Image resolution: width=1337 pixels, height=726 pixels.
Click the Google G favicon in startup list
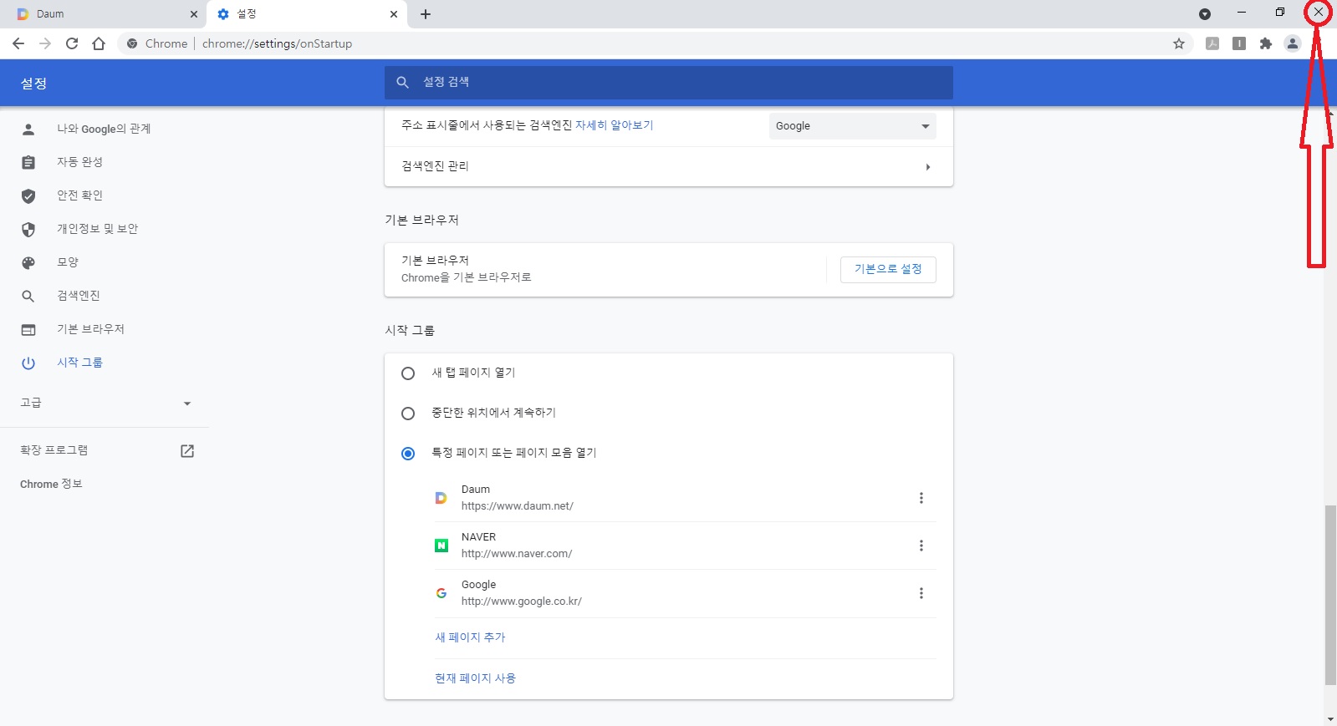point(441,593)
